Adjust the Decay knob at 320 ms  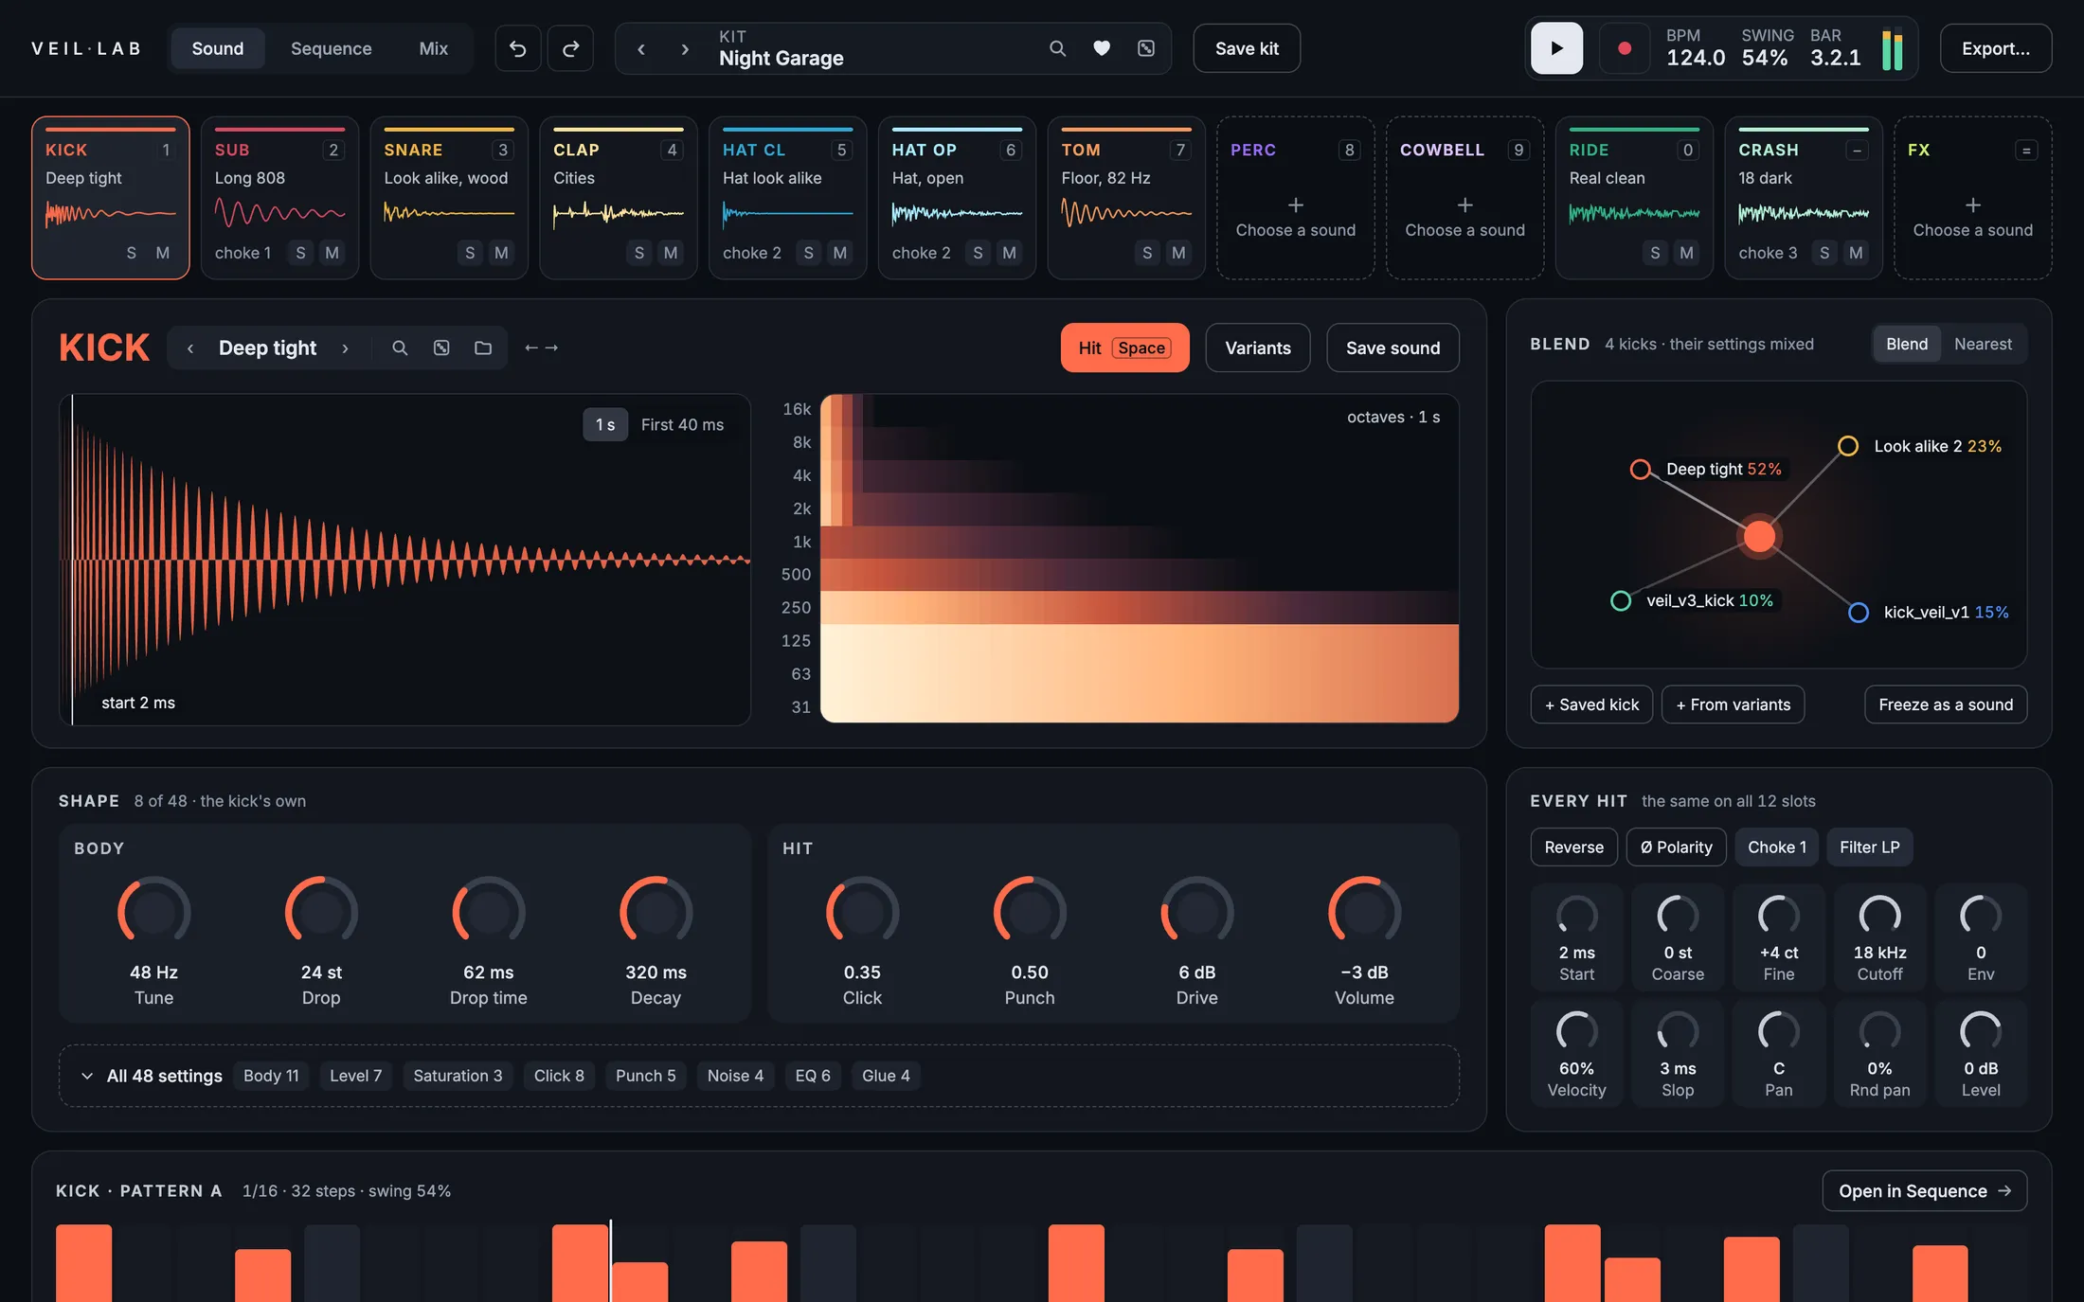[656, 912]
